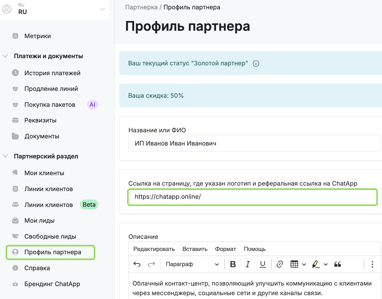The height and width of the screenshot is (299, 382).
Task: Click info icon beside partner status
Action: pyautogui.click(x=256, y=63)
